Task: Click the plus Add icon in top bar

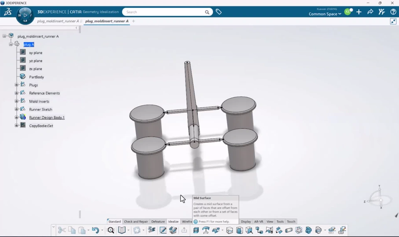Action: 359,12
